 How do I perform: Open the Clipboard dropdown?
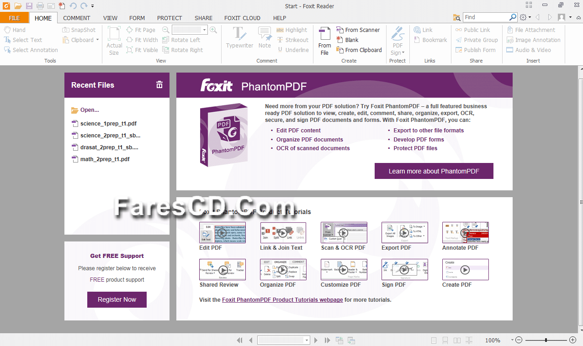97,40
